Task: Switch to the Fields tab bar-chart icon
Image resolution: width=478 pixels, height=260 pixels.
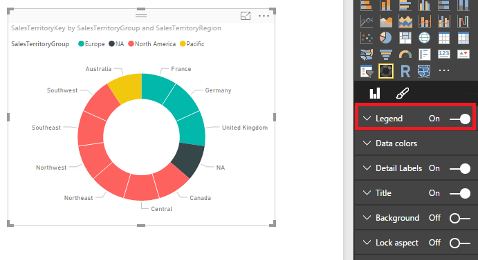Action: [x=375, y=93]
